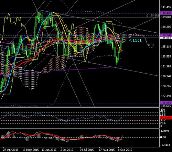Select the "t0 139.884" line label
The height and width of the screenshot is (152, 172).
[152, 15]
